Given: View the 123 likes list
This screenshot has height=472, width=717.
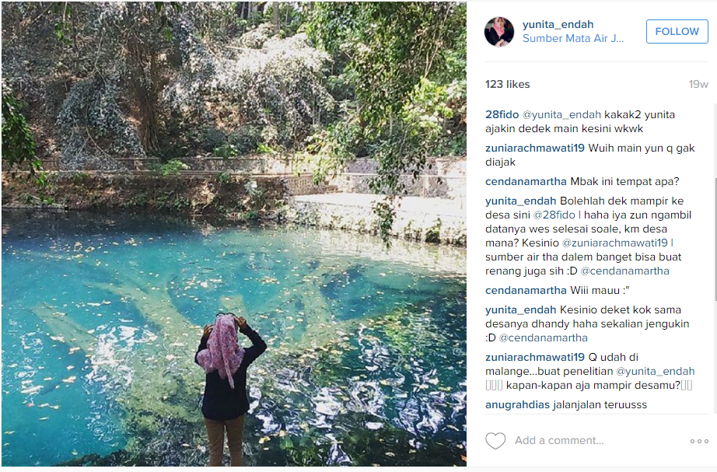Looking at the screenshot, I should (x=507, y=84).
